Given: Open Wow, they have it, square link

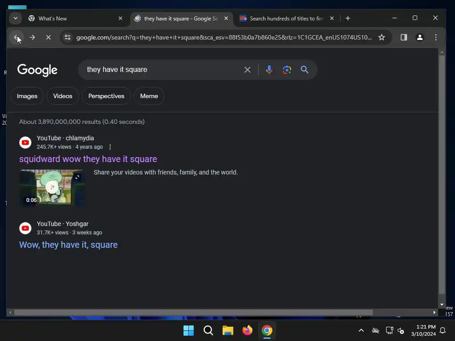Looking at the screenshot, I should point(68,245).
